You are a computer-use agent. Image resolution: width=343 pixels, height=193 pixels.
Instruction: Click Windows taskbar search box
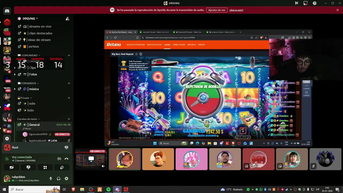click(34, 190)
